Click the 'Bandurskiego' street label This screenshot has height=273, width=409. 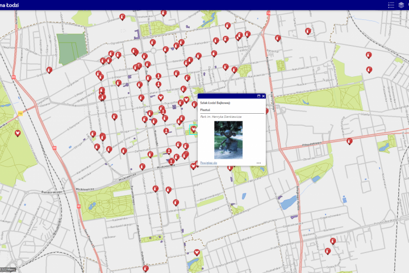point(52,192)
